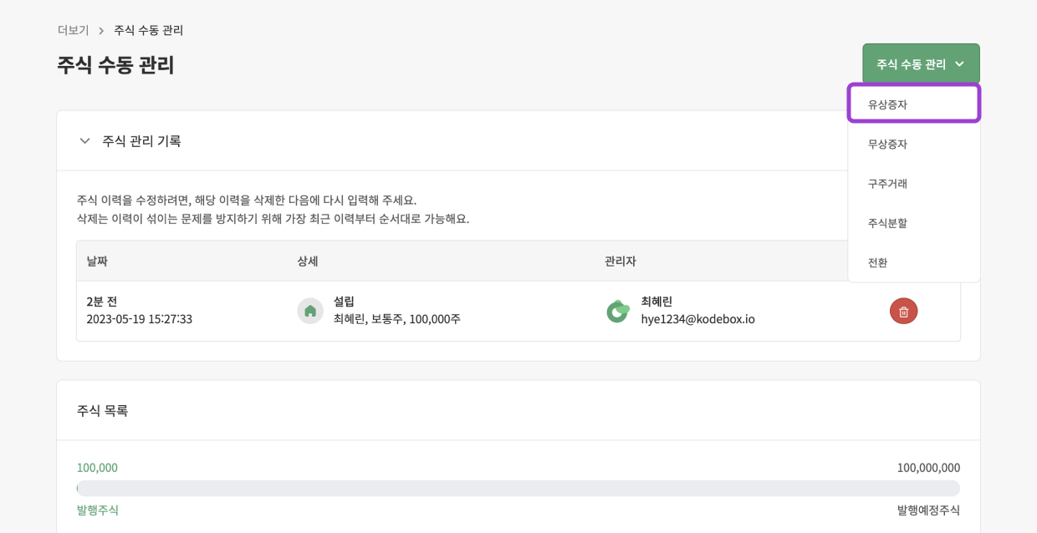Click the 2023-05-19 15:27:33 timestamp

(139, 319)
